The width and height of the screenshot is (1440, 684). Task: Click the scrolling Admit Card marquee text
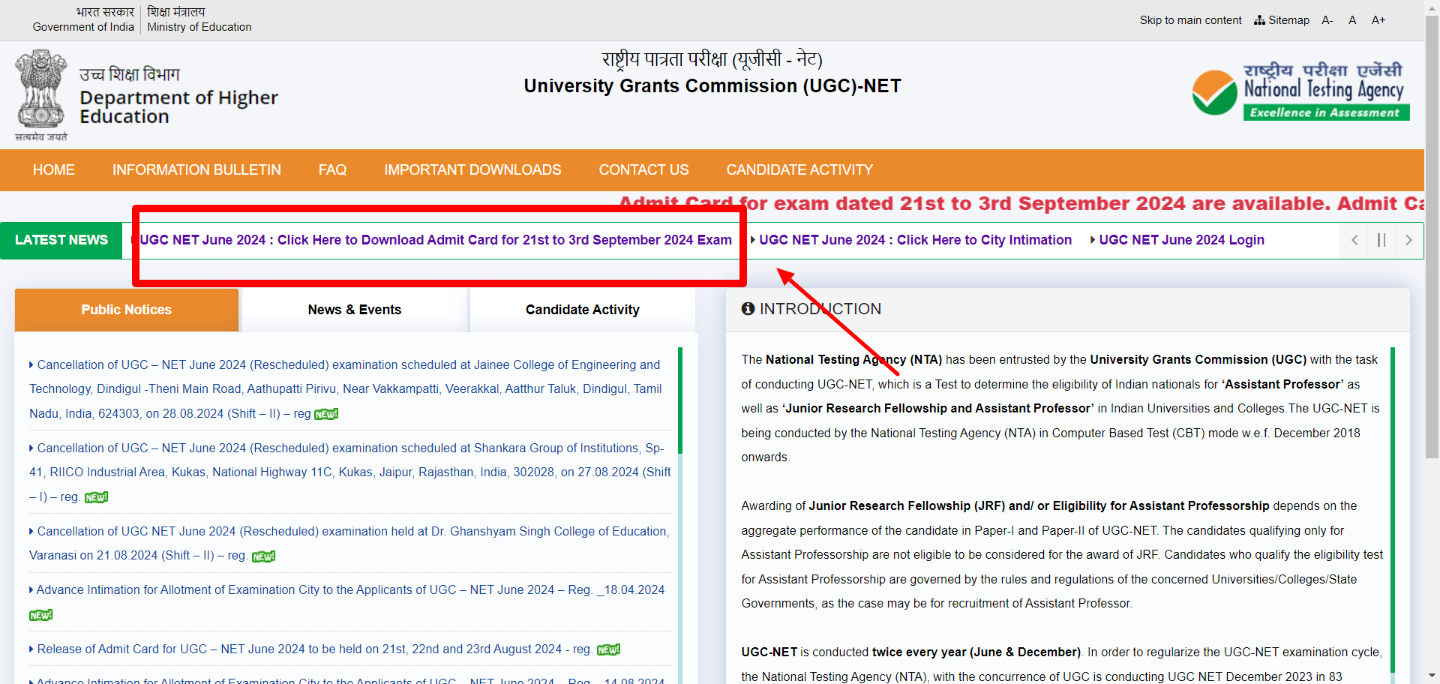click(1021, 203)
